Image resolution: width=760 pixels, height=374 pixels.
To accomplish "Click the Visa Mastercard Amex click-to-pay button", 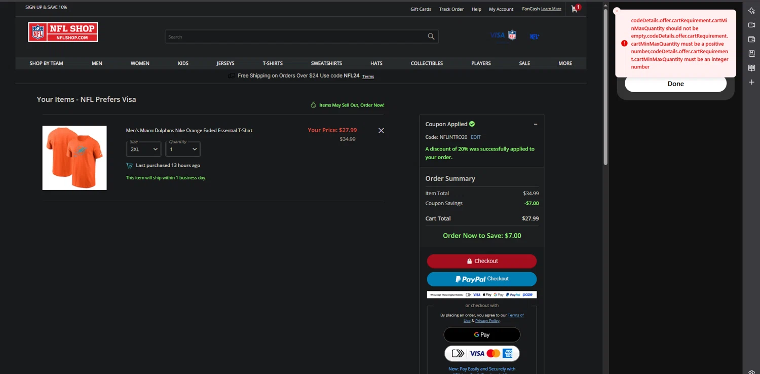I will pyautogui.click(x=482, y=353).
